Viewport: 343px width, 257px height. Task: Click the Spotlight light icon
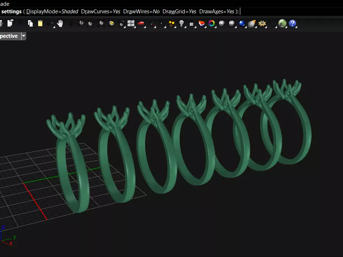click(x=252, y=23)
